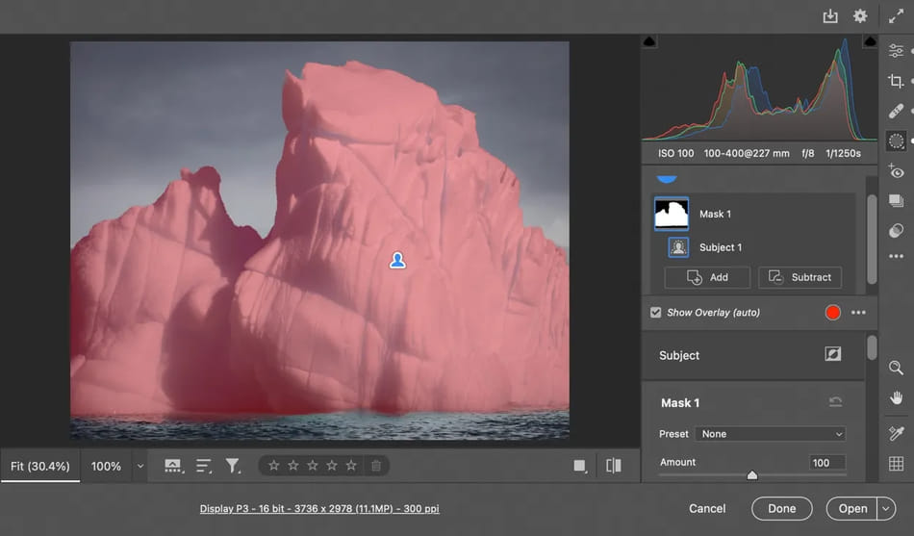Image resolution: width=914 pixels, height=536 pixels.
Task: Invert the Subject mask
Action: pyautogui.click(x=833, y=354)
